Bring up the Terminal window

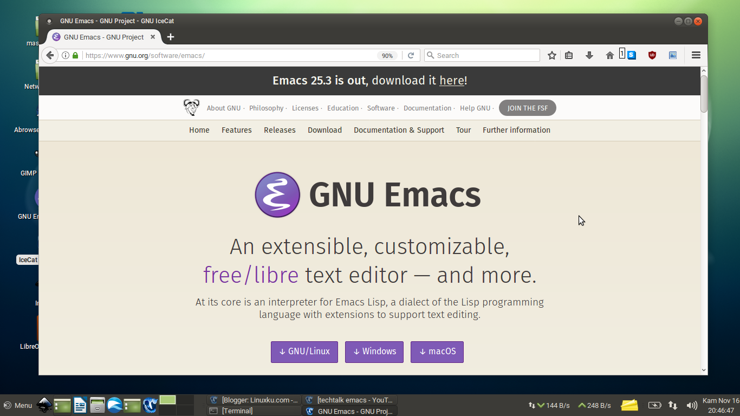(254, 411)
